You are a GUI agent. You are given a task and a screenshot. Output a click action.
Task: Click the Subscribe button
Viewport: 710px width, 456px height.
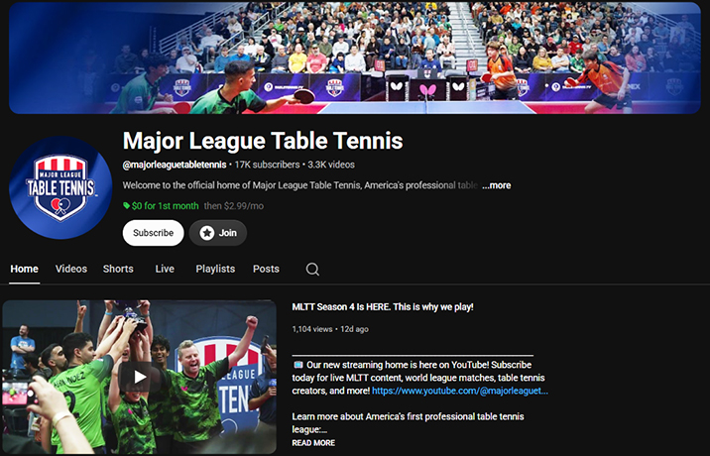pos(153,233)
